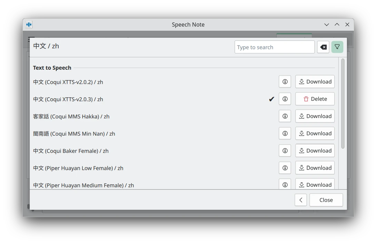Show info for Coqui XTTS-v2.0.3 model
Viewport: 377px width, 244px height.
click(285, 99)
